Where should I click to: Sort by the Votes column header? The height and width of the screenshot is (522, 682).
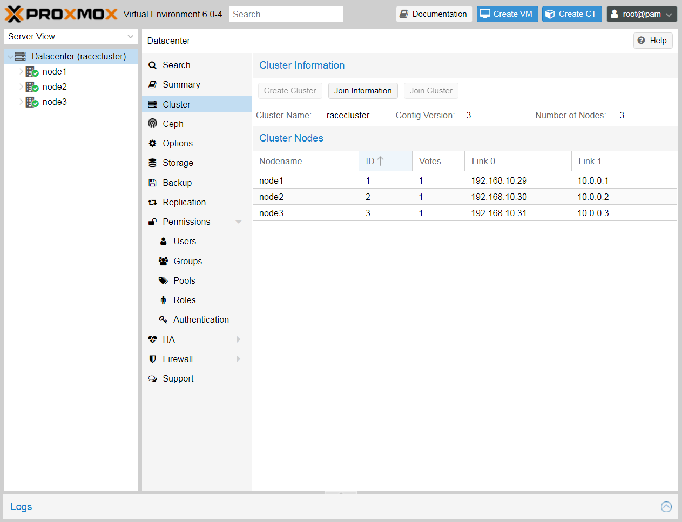point(438,161)
